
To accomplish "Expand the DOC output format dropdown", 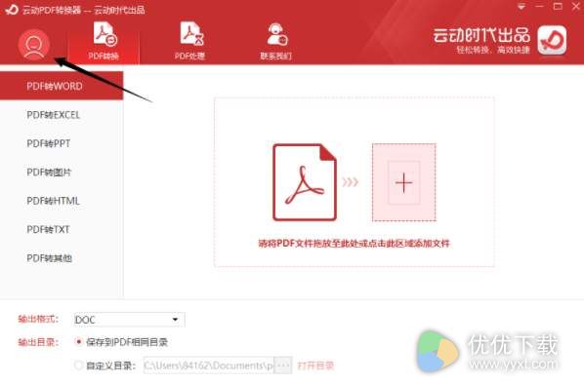I will pyautogui.click(x=129, y=320).
